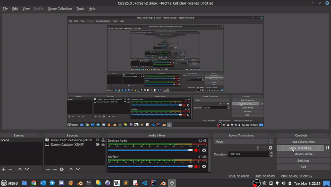The width and height of the screenshot is (331, 187).
Task: Move source down in Sources panel
Action: click(x=78, y=169)
